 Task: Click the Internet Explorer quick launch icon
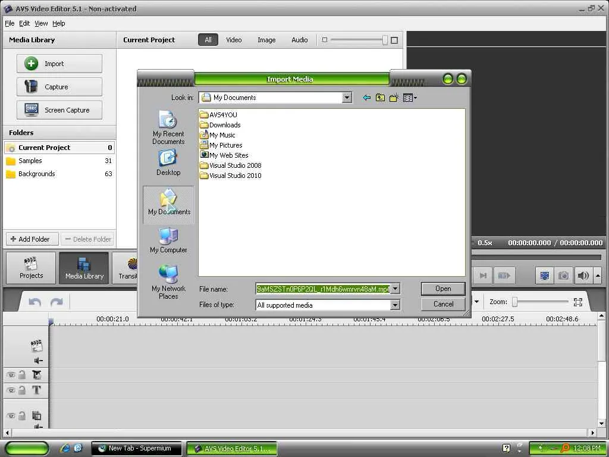[x=65, y=448]
